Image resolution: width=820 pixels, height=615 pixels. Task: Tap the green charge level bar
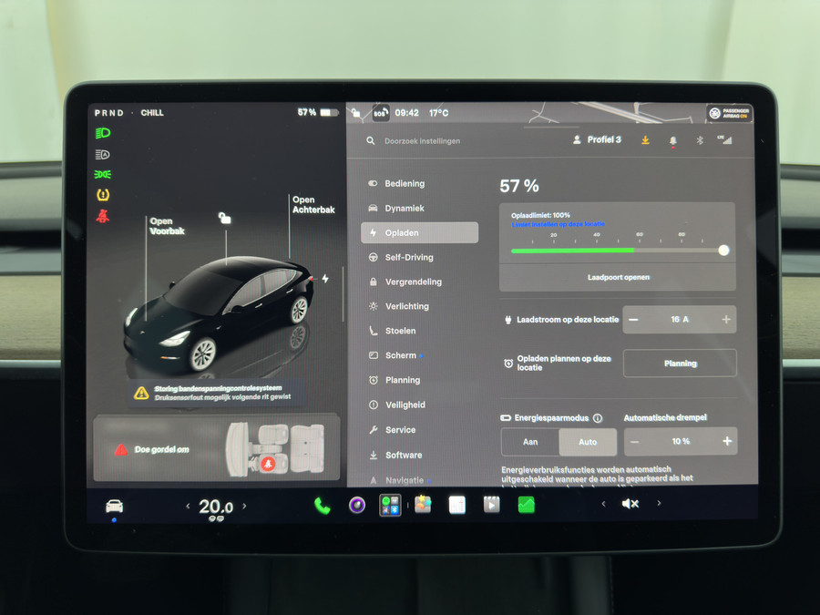573,251
